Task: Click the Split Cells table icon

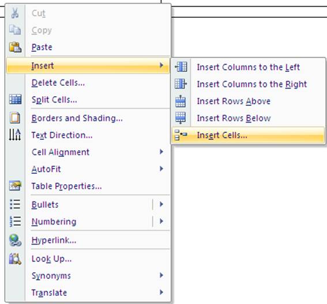Action: (15, 100)
